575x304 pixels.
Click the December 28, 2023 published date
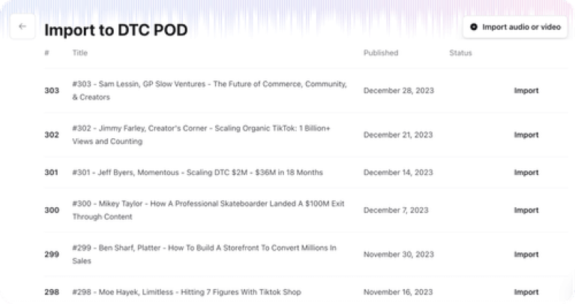point(398,91)
